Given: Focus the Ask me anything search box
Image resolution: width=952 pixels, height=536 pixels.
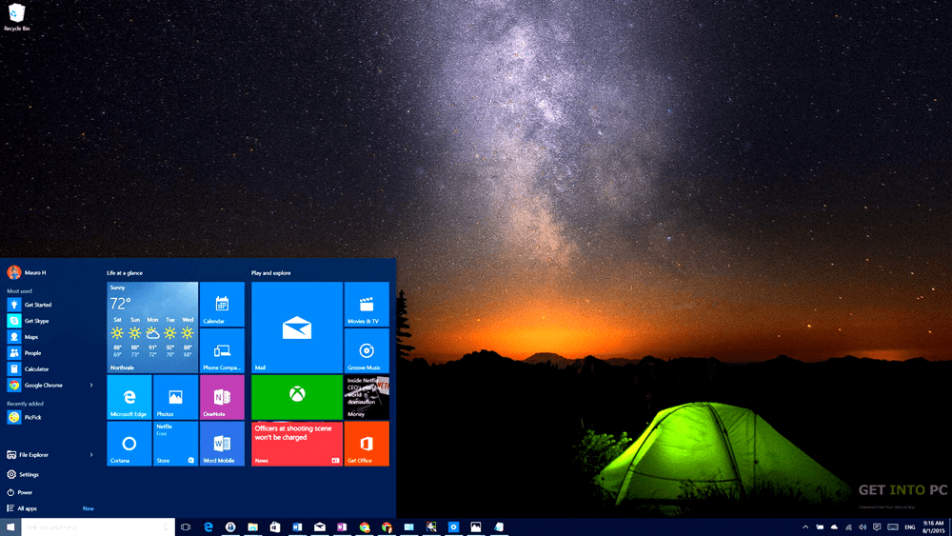Looking at the screenshot, I should (98, 526).
